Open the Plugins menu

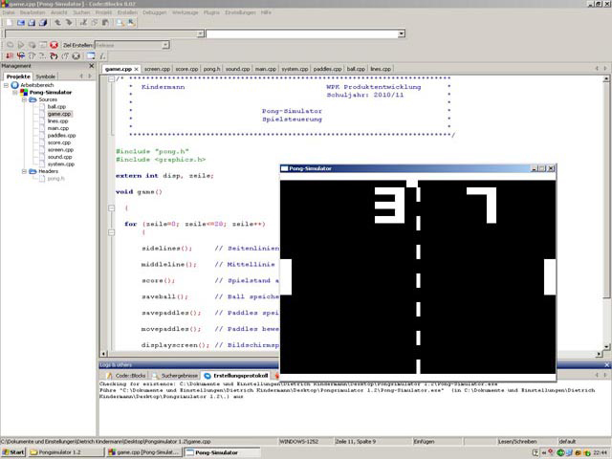(211, 12)
